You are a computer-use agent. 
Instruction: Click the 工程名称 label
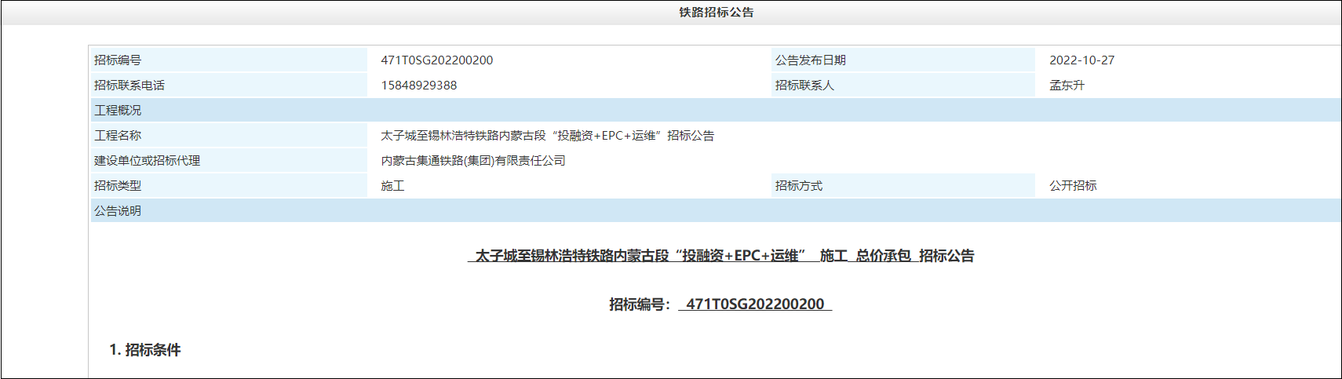point(118,136)
